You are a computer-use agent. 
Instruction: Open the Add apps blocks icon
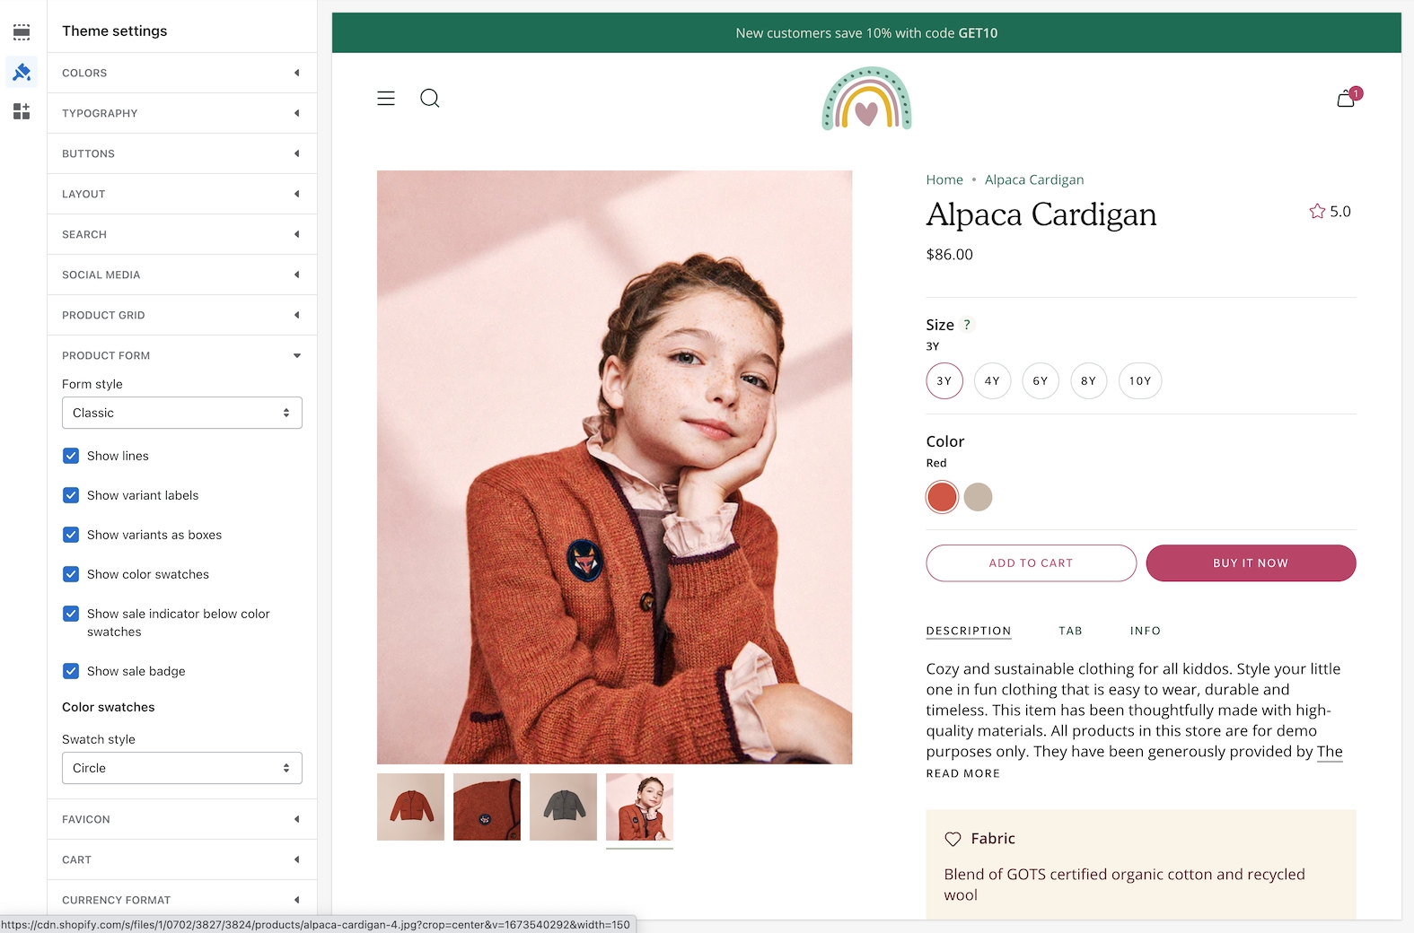(22, 111)
